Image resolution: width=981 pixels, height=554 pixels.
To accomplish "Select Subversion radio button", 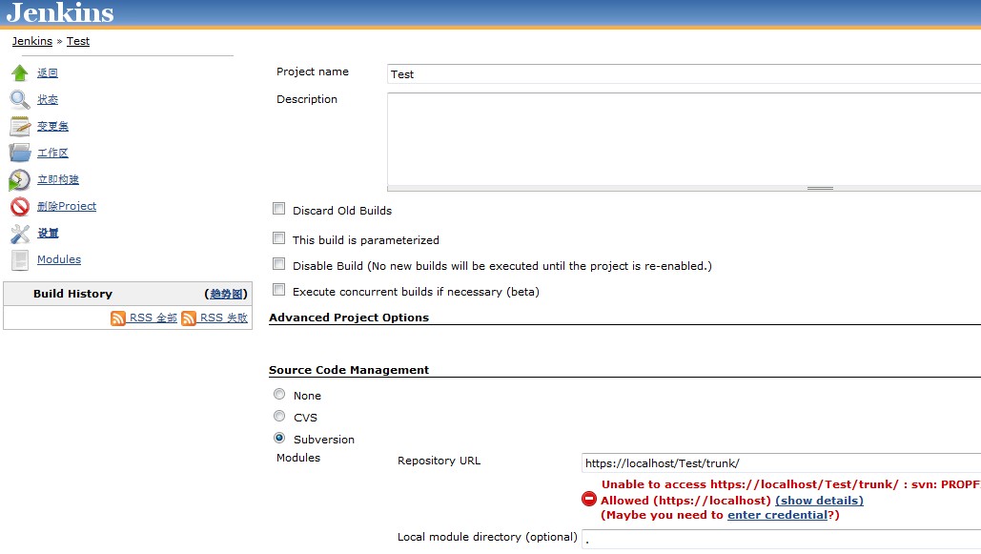I will coord(279,439).
